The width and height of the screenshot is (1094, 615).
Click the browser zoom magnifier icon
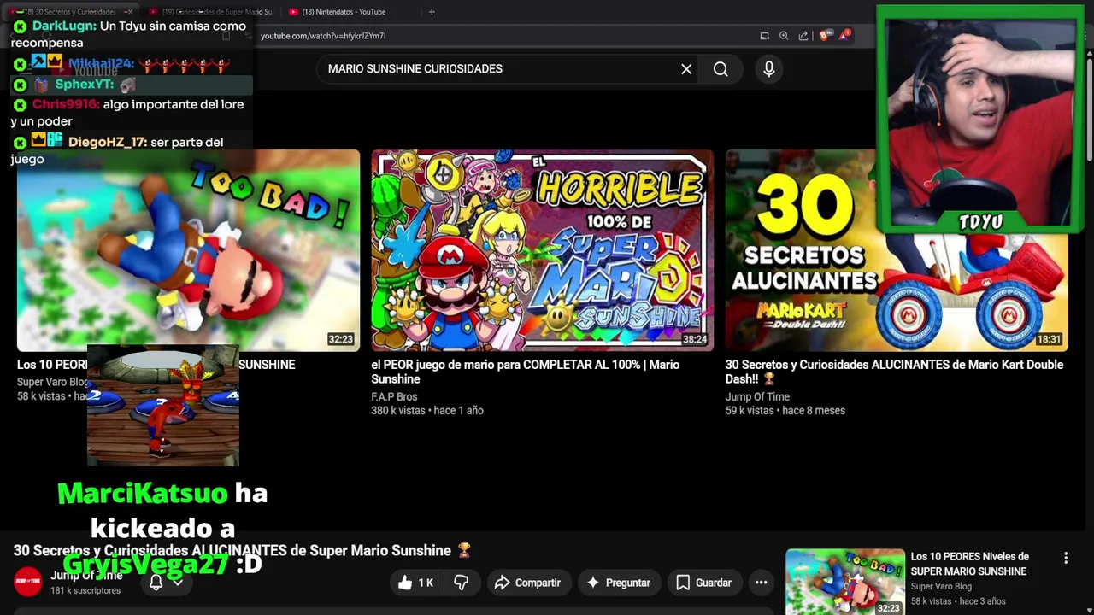pos(784,36)
